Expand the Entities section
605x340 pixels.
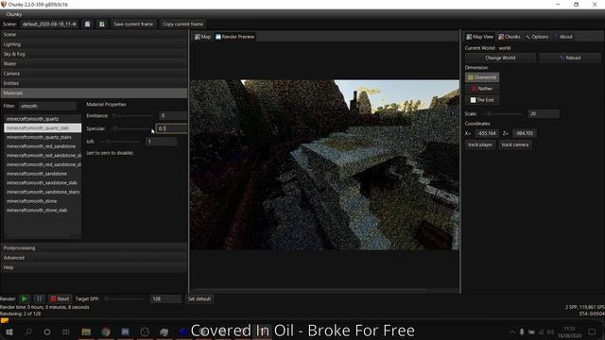click(94, 83)
